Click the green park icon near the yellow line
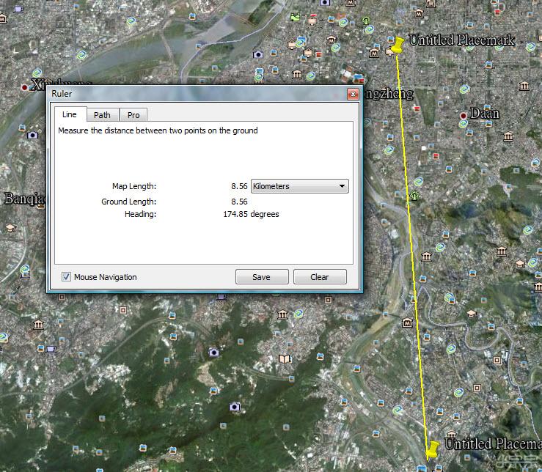This screenshot has width=542, height=472. [x=414, y=196]
